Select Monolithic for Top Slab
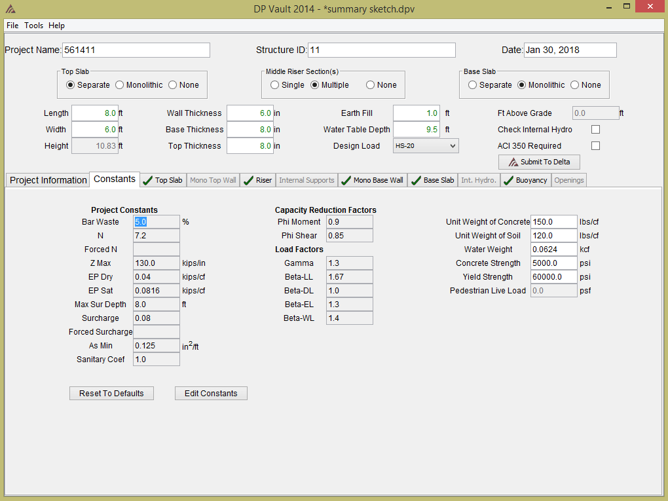Image resolution: width=668 pixels, height=501 pixels. (120, 85)
